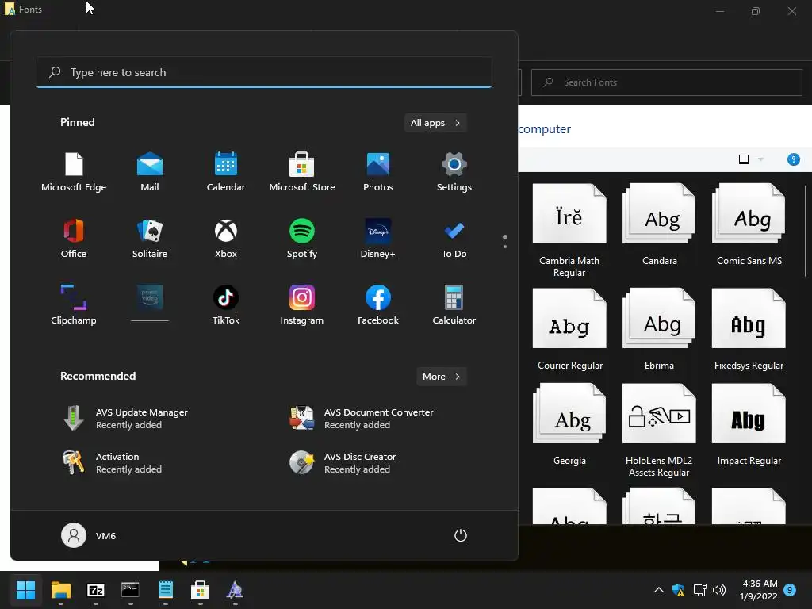This screenshot has height=609, width=812.
Task: Open 7-Zip from taskbar
Action: tap(96, 590)
